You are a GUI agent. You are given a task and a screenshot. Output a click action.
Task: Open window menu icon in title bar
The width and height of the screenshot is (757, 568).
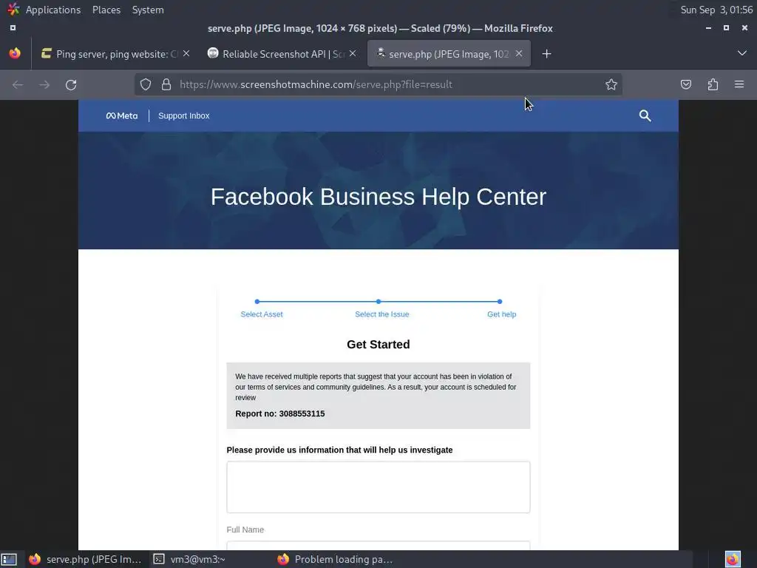(x=13, y=28)
